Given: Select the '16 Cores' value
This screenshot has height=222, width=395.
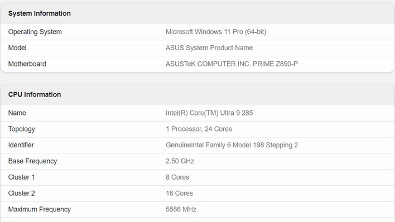Looking at the screenshot, I should (x=179, y=193).
